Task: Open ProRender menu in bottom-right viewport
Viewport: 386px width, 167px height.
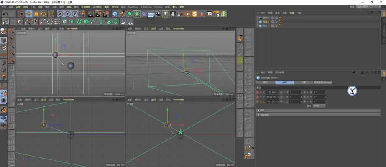Action: [179, 99]
